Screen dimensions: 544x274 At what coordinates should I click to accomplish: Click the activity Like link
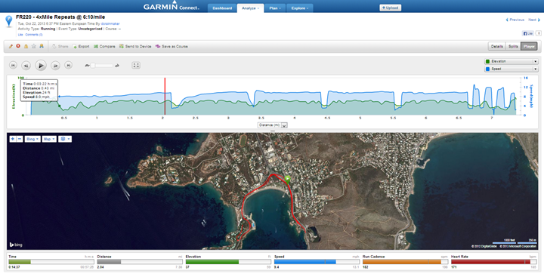click(x=20, y=35)
